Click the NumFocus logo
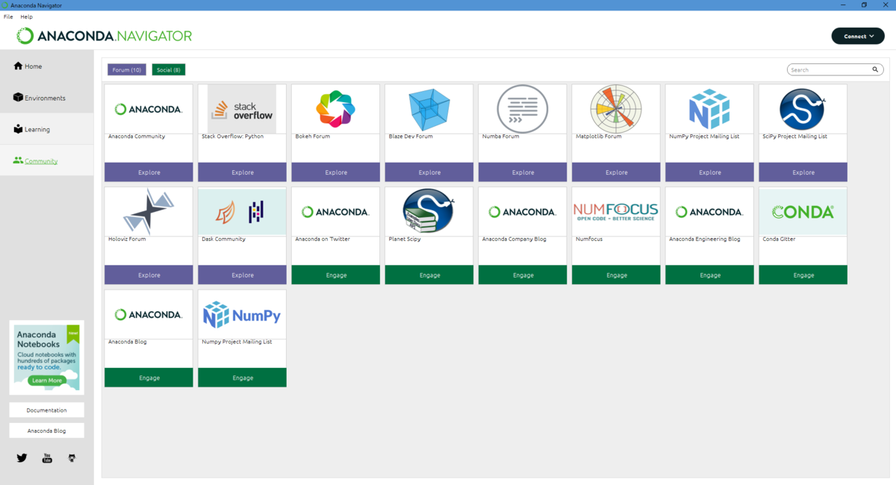 click(x=616, y=212)
